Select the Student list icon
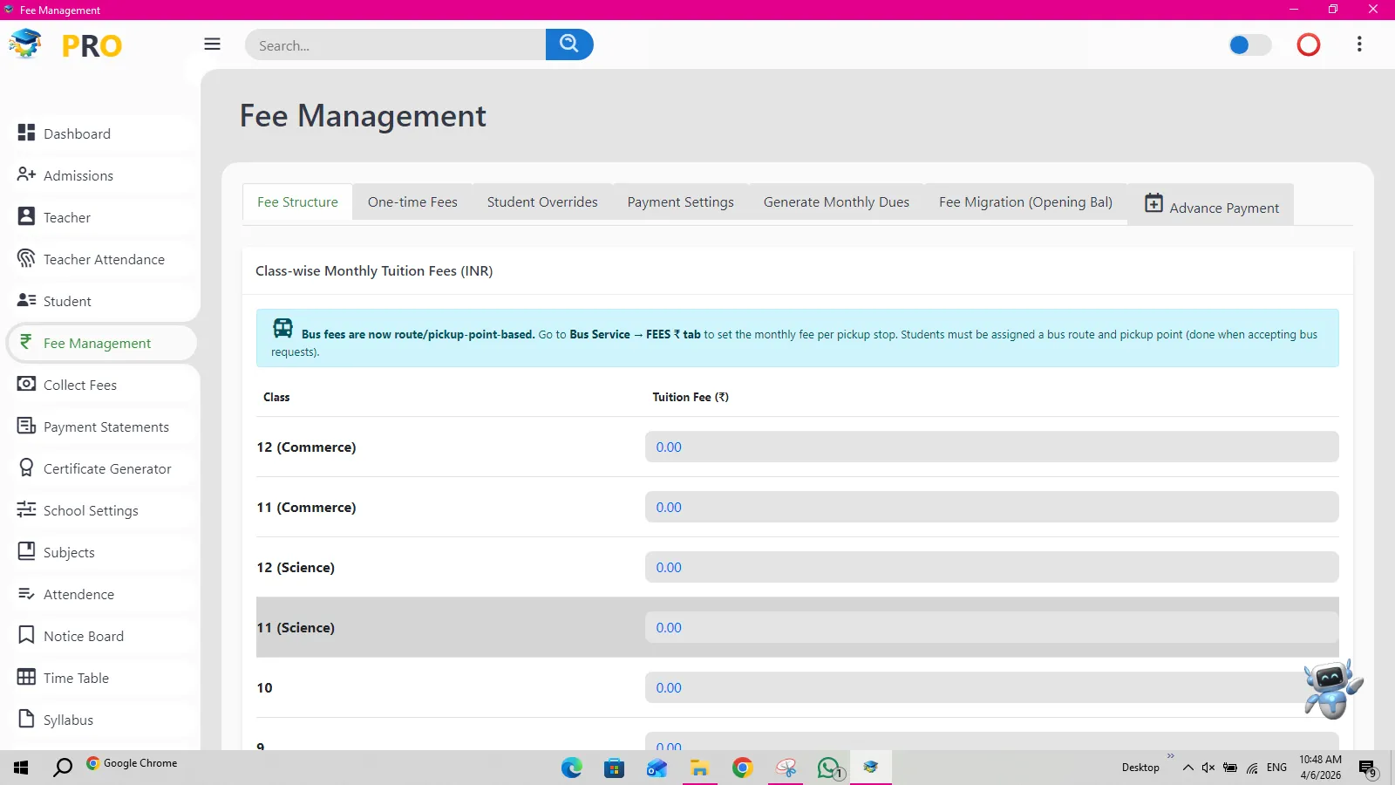The width and height of the screenshot is (1395, 785). point(26,300)
